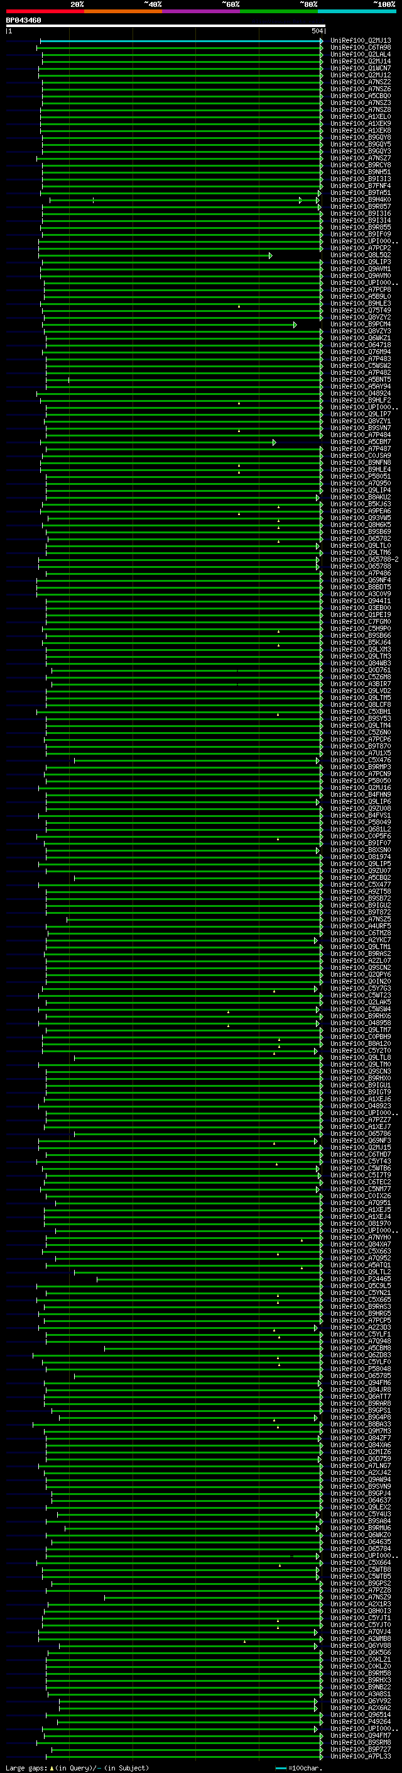Select the UniRef100_Q76M94 label
The width and height of the screenshot is (402, 1773).
[361, 352]
